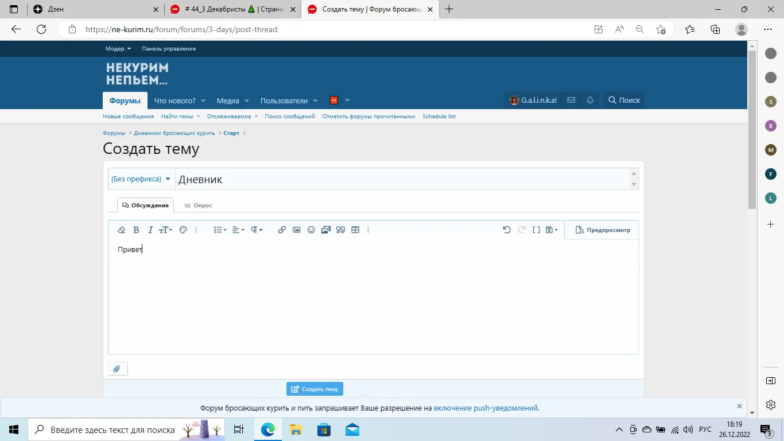The height and width of the screenshot is (441, 784).
Task: Open the Модер. dropdown menu
Action: click(x=118, y=49)
